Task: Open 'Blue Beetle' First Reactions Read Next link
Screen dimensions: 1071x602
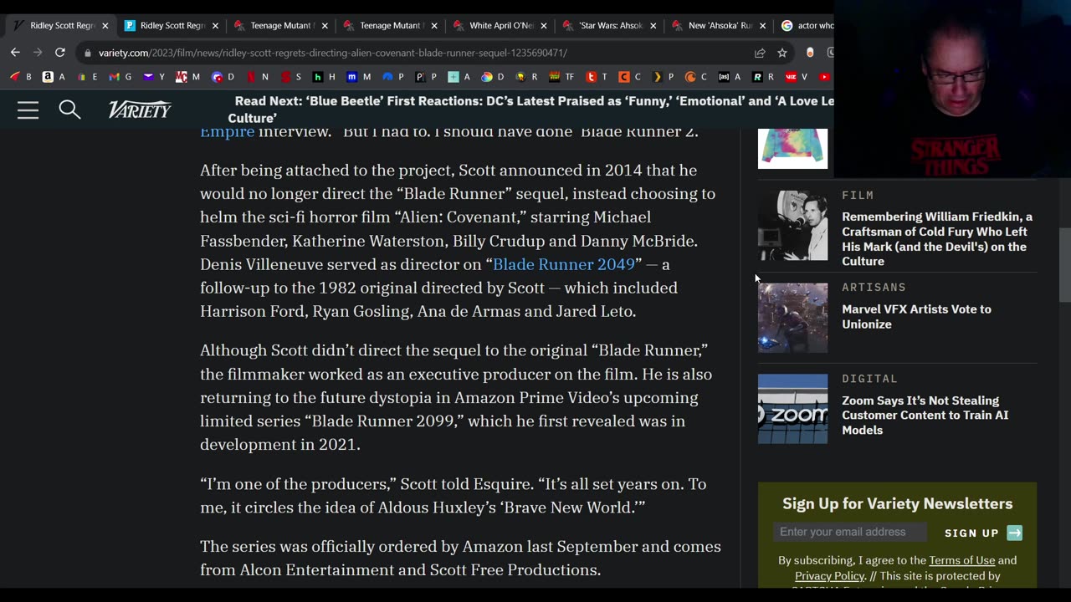Action: tap(531, 110)
